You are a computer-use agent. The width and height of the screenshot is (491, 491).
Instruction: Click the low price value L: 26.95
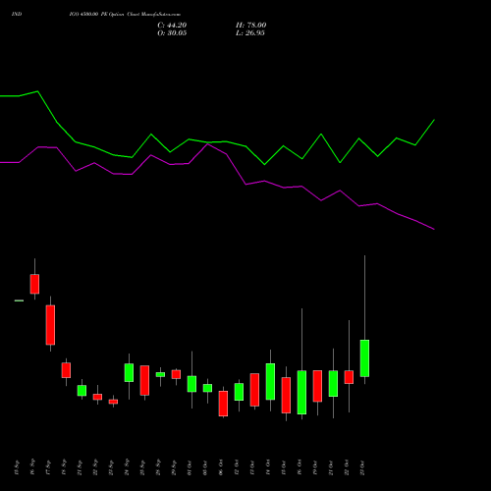click(x=250, y=33)
